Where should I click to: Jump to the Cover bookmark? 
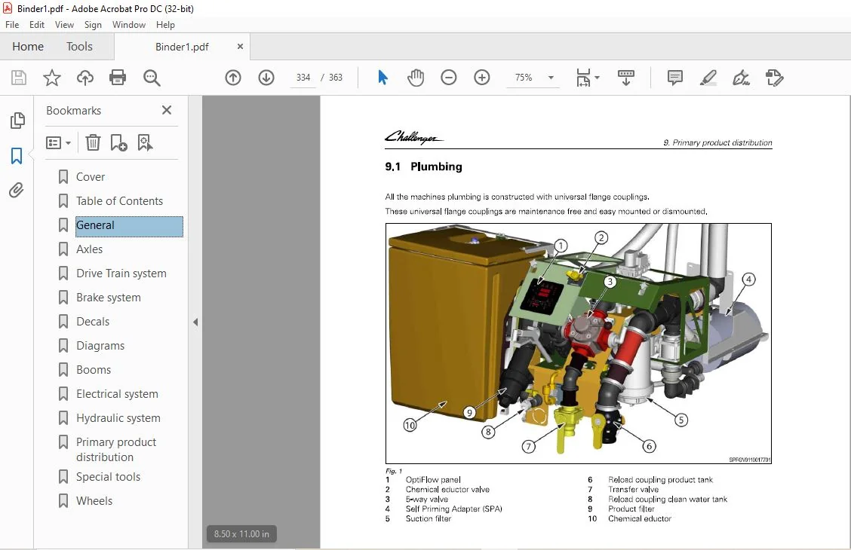[90, 176]
